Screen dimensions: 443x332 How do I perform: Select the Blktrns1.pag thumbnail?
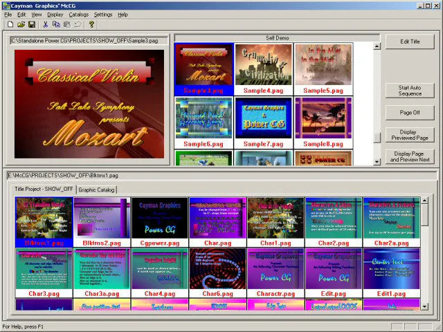44,222
